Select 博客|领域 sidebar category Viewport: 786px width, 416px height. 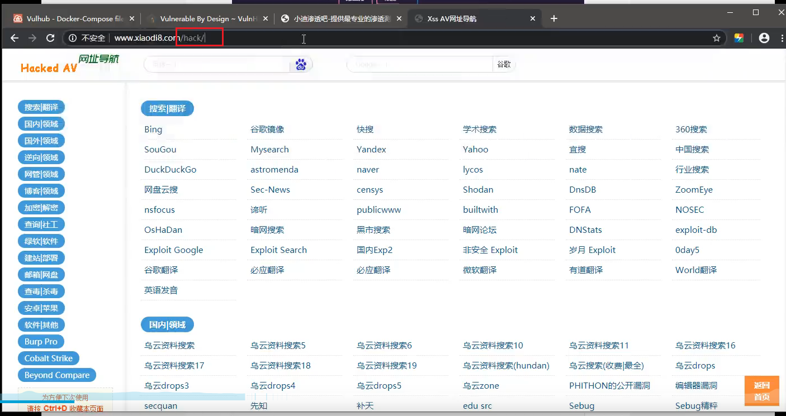[41, 191]
